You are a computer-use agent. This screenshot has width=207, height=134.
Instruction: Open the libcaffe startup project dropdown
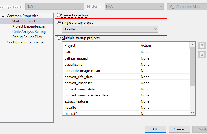pos(110,29)
